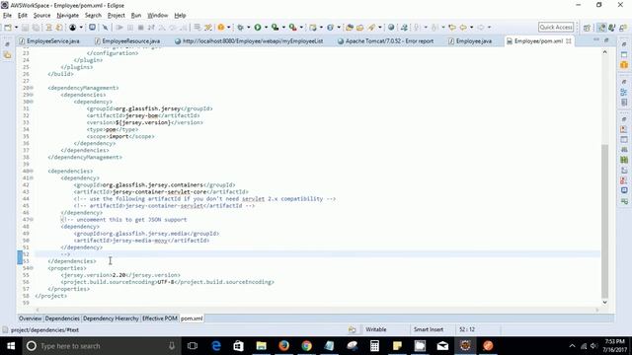Open the Dependencies tab of POM editor
The image size is (632, 355).
62,319
